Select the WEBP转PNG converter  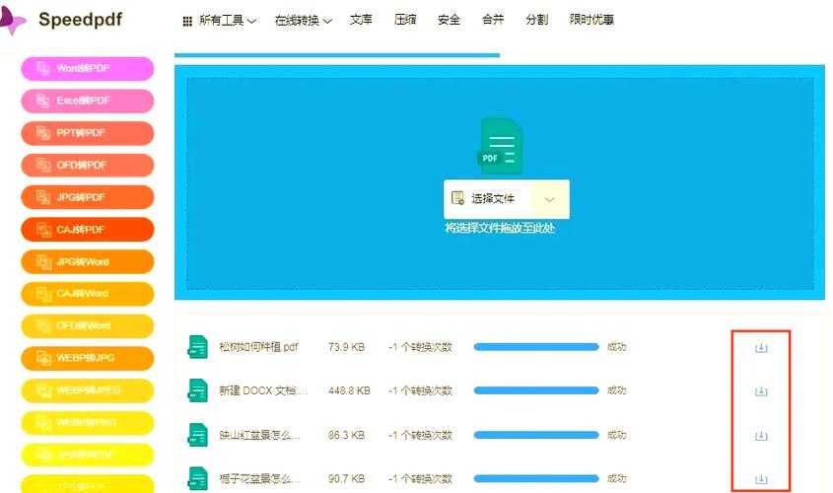click(88, 423)
